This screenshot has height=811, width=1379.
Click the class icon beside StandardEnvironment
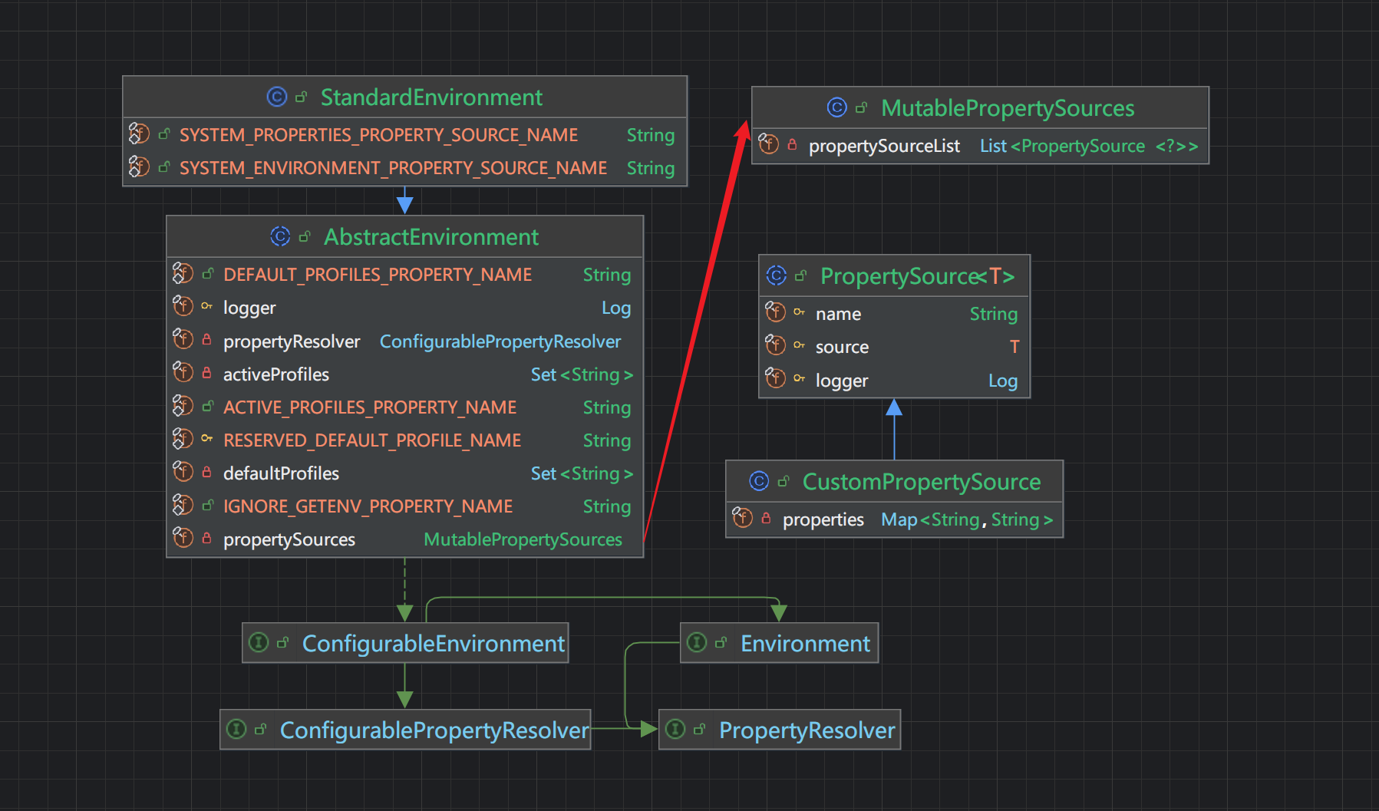(x=276, y=97)
